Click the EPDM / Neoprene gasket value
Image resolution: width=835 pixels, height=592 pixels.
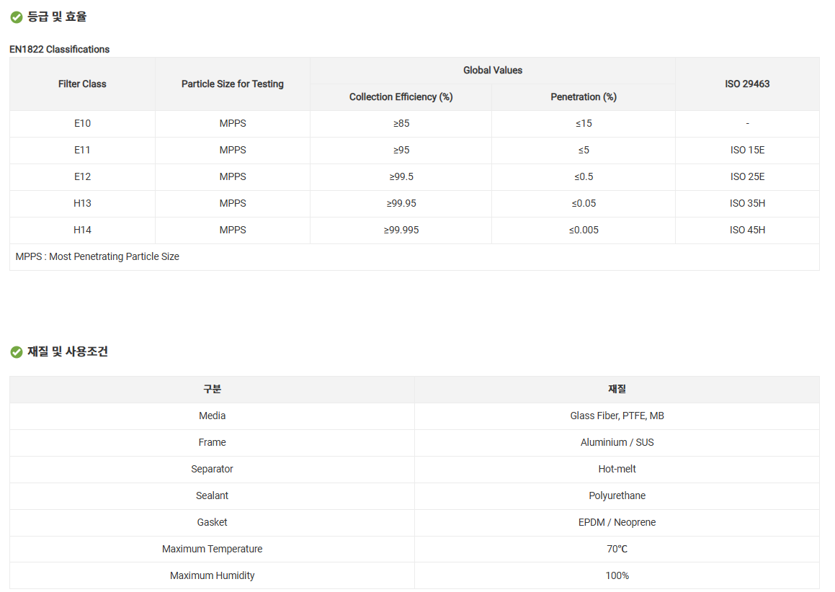tap(617, 523)
